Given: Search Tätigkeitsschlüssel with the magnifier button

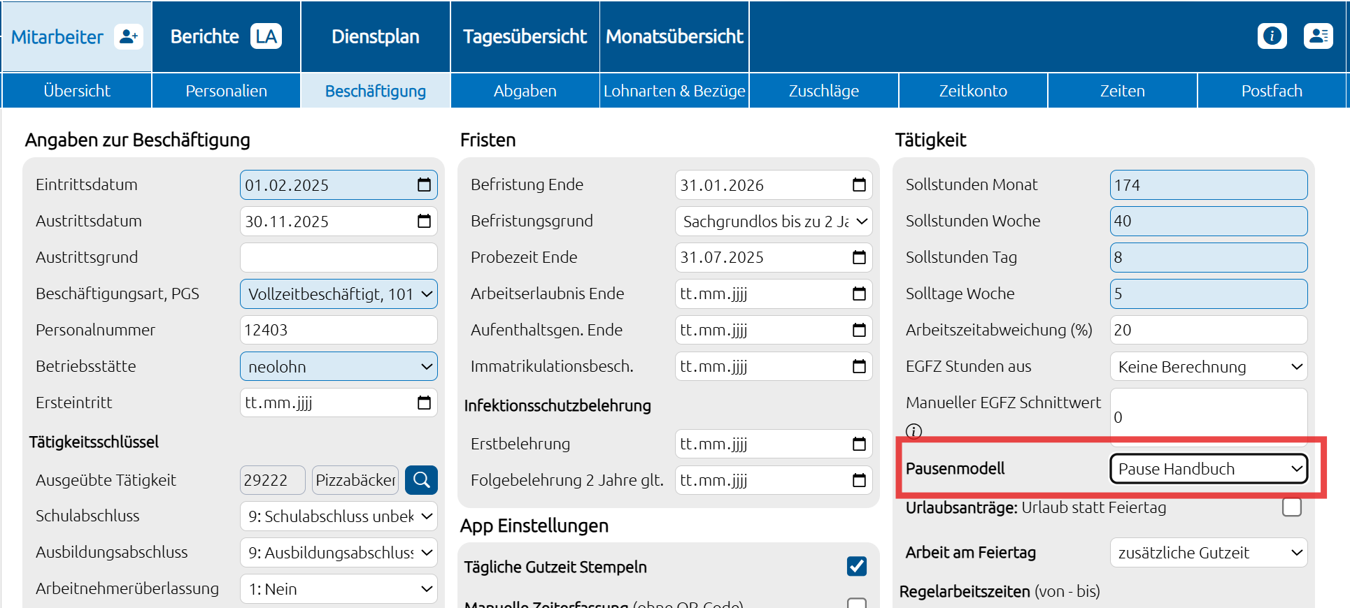Looking at the screenshot, I should click(421, 480).
